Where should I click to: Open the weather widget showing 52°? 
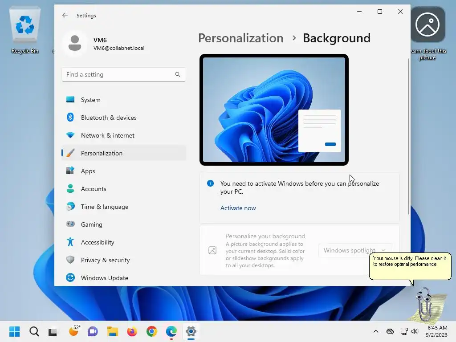tap(74, 331)
